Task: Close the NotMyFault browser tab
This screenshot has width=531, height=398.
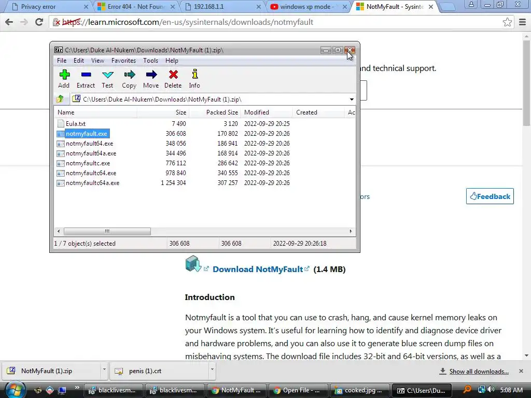Action: (x=431, y=7)
